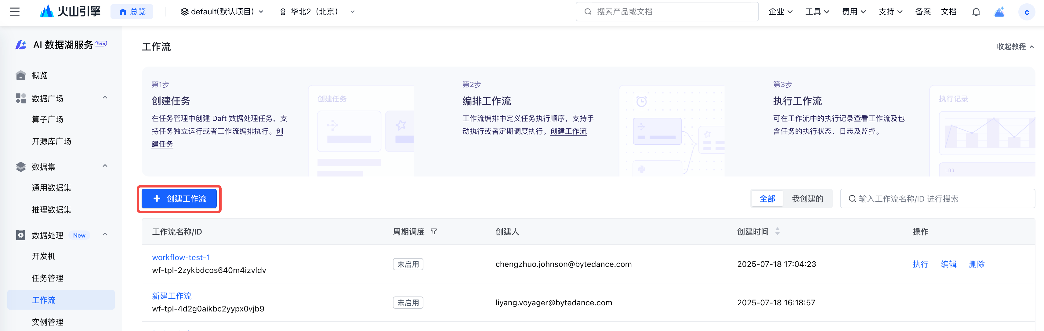Viewport: 1044px width, 331px height.
Task: Open the default project dropdown
Action: [222, 12]
